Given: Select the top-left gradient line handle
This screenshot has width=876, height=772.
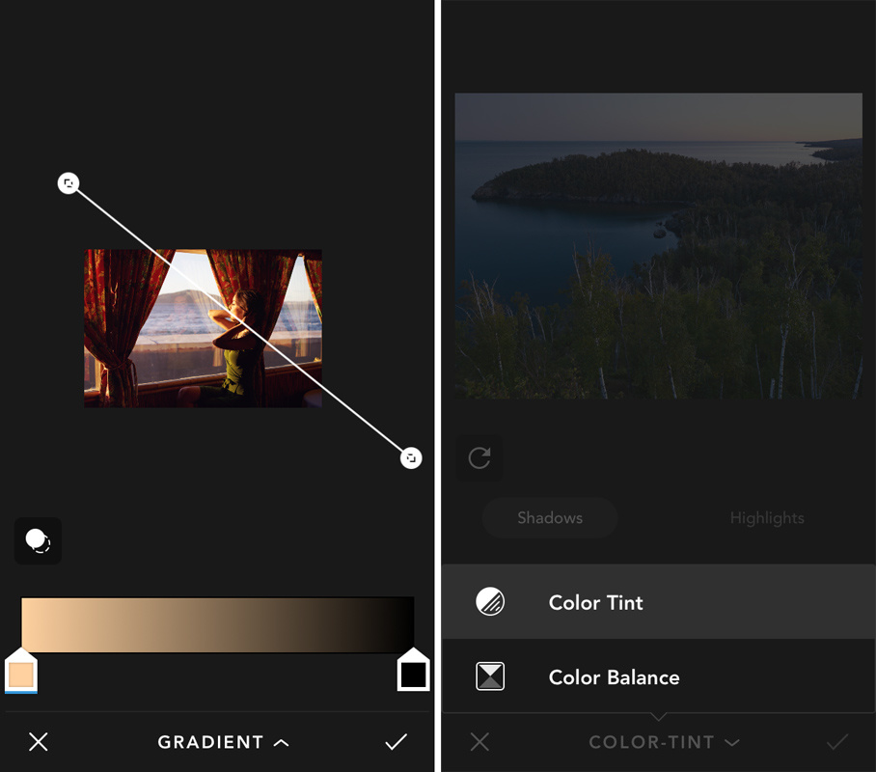Looking at the screenshot, I should (68, 183).
